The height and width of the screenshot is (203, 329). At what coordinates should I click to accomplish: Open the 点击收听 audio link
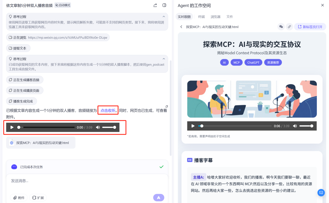click(108, 110)
